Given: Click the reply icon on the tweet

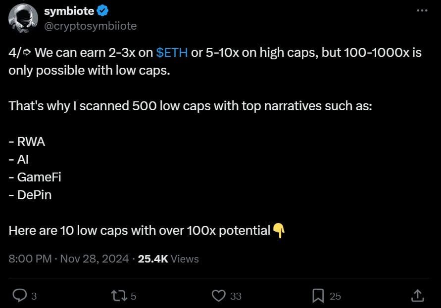Looking at the screenshot, I should coord(20,295).
